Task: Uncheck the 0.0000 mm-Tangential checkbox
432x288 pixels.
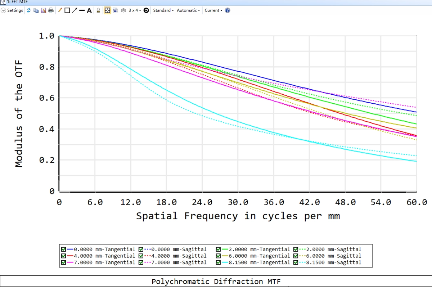Action: point(64,249)
